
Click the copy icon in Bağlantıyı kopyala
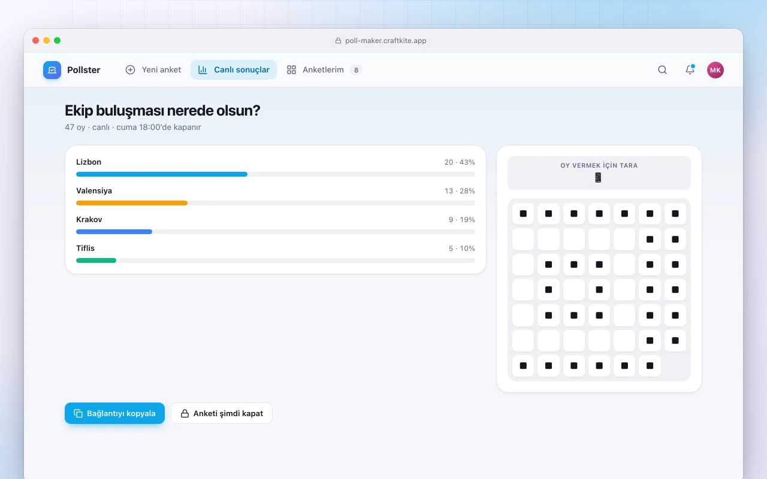(x=78, y=413)
